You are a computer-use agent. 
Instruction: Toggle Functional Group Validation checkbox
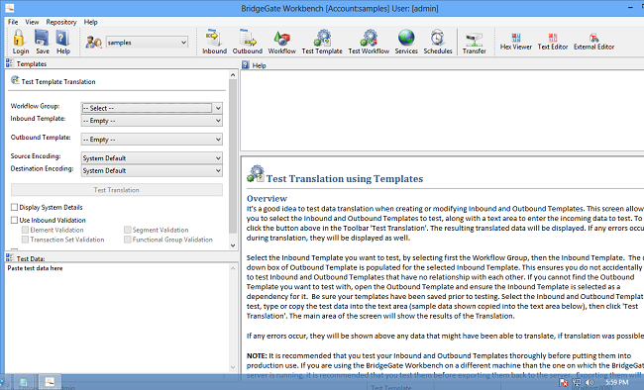click(128, 240)
